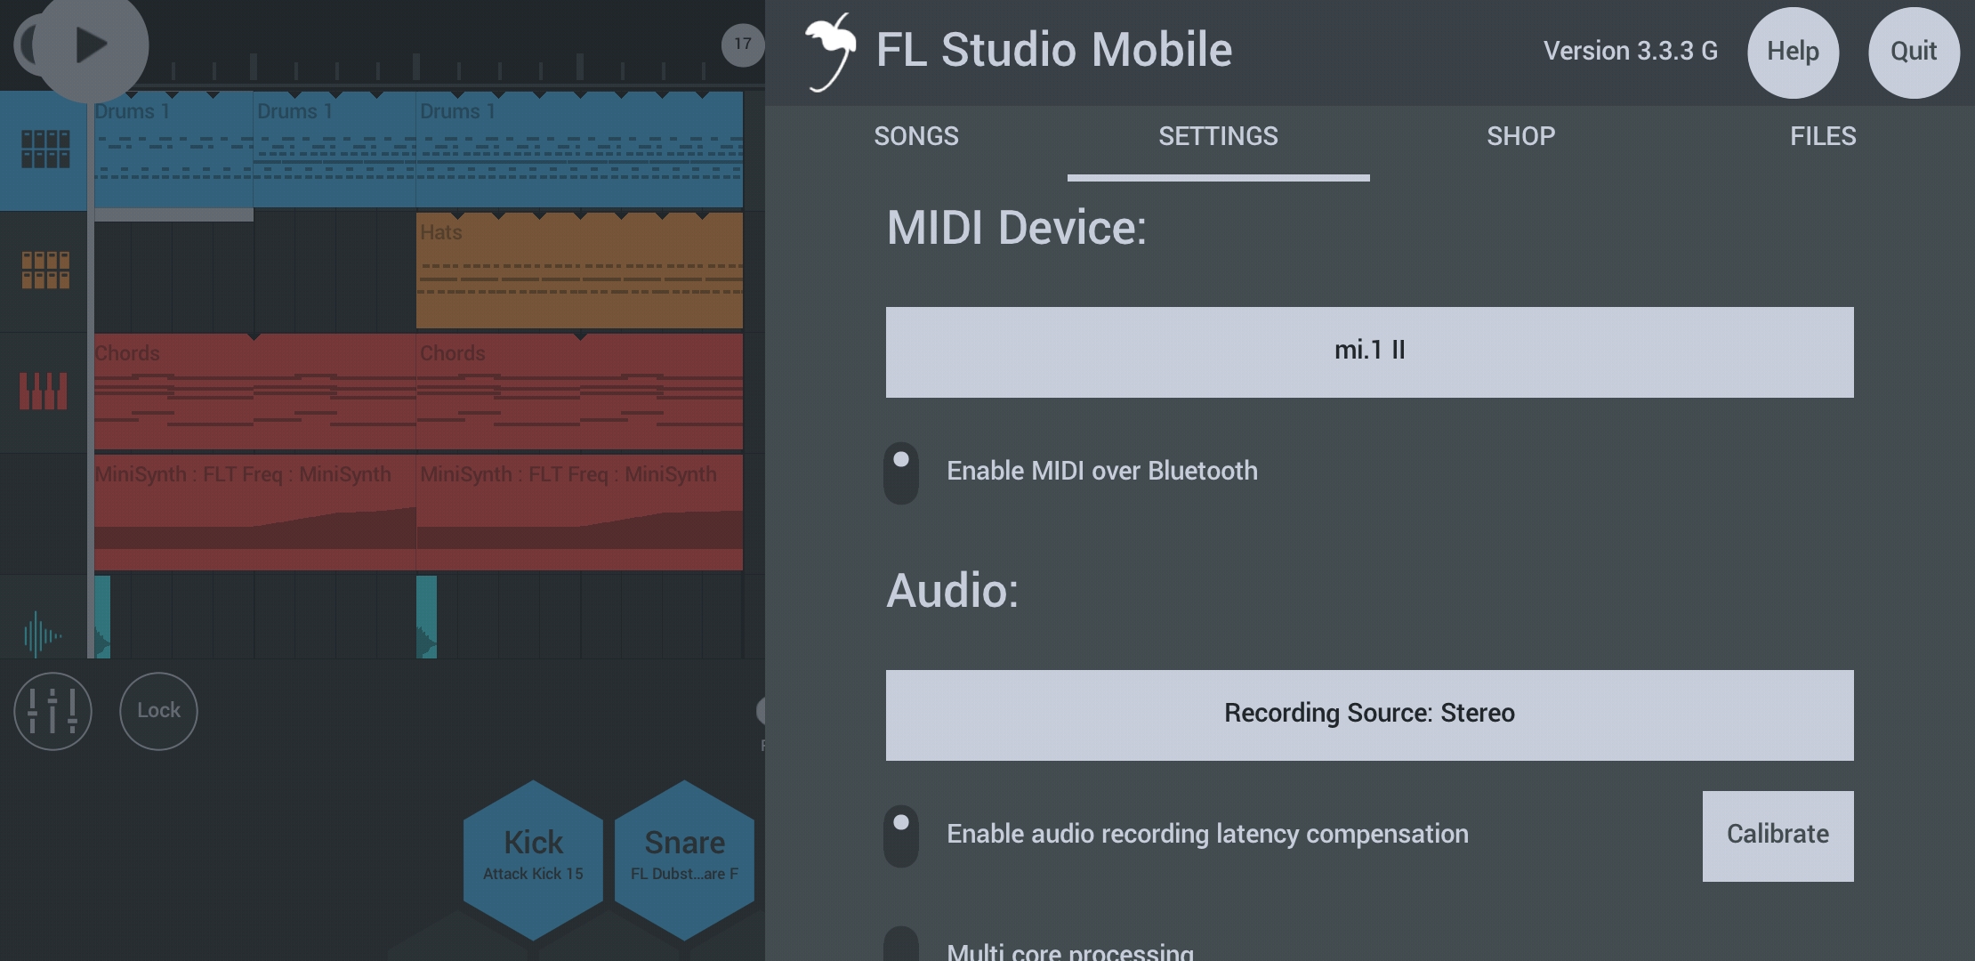Tap the Kick drum pad
The height and width of the screenshot is (961, 1975).
pos(533,860)
